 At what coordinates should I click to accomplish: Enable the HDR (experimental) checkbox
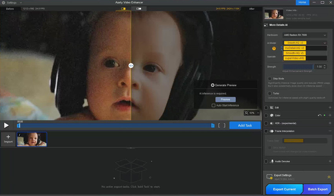266,123
